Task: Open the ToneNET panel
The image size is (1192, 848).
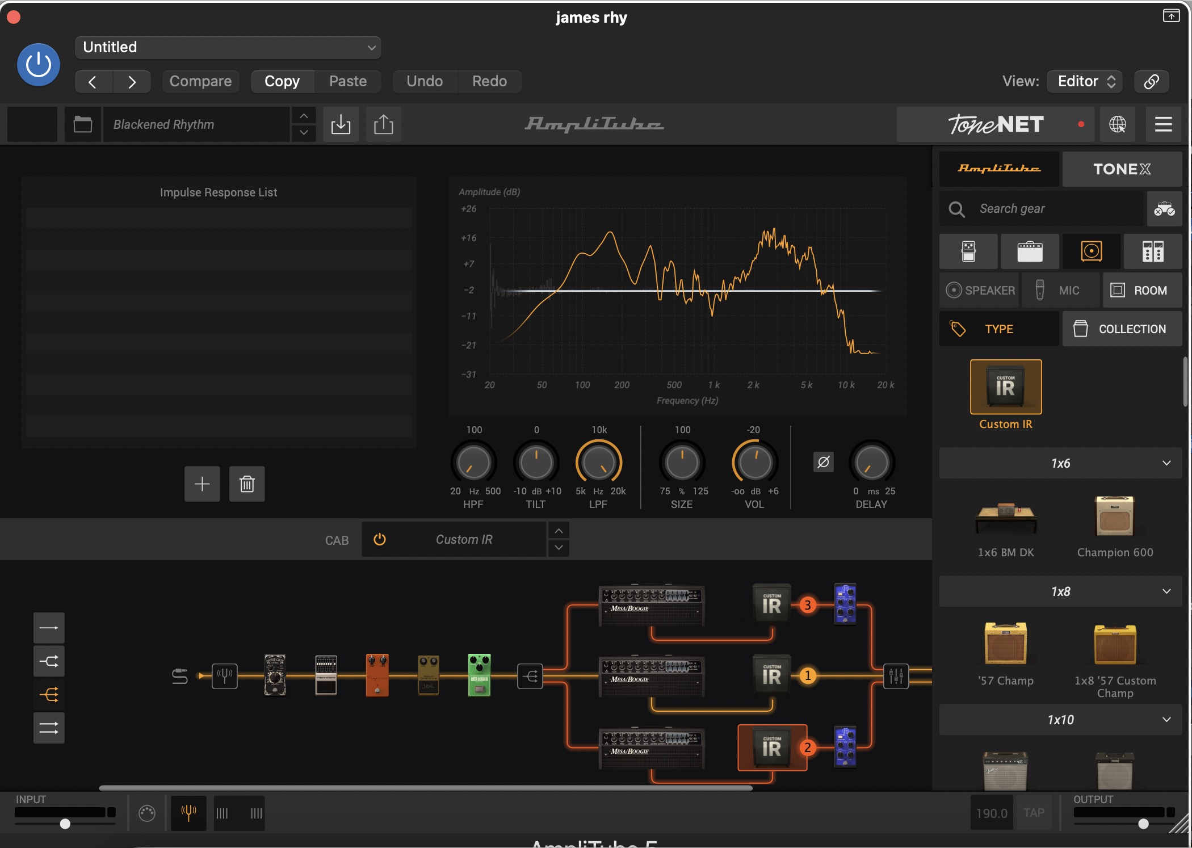Action: [x=996, y=124]
